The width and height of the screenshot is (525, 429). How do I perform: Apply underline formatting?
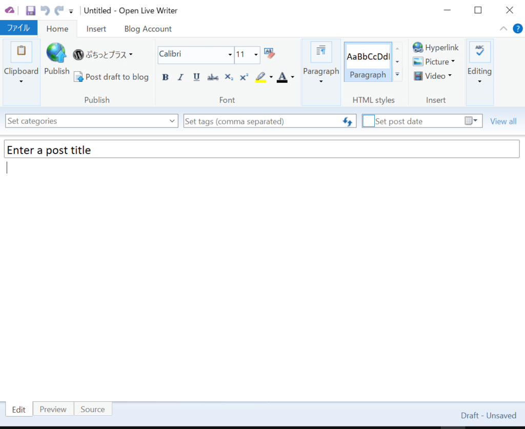[195, 77]
